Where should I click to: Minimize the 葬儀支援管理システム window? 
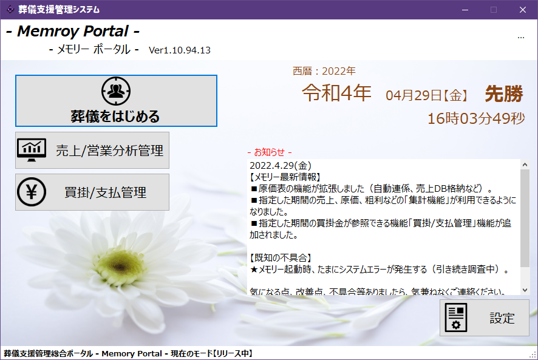(465, 9)
